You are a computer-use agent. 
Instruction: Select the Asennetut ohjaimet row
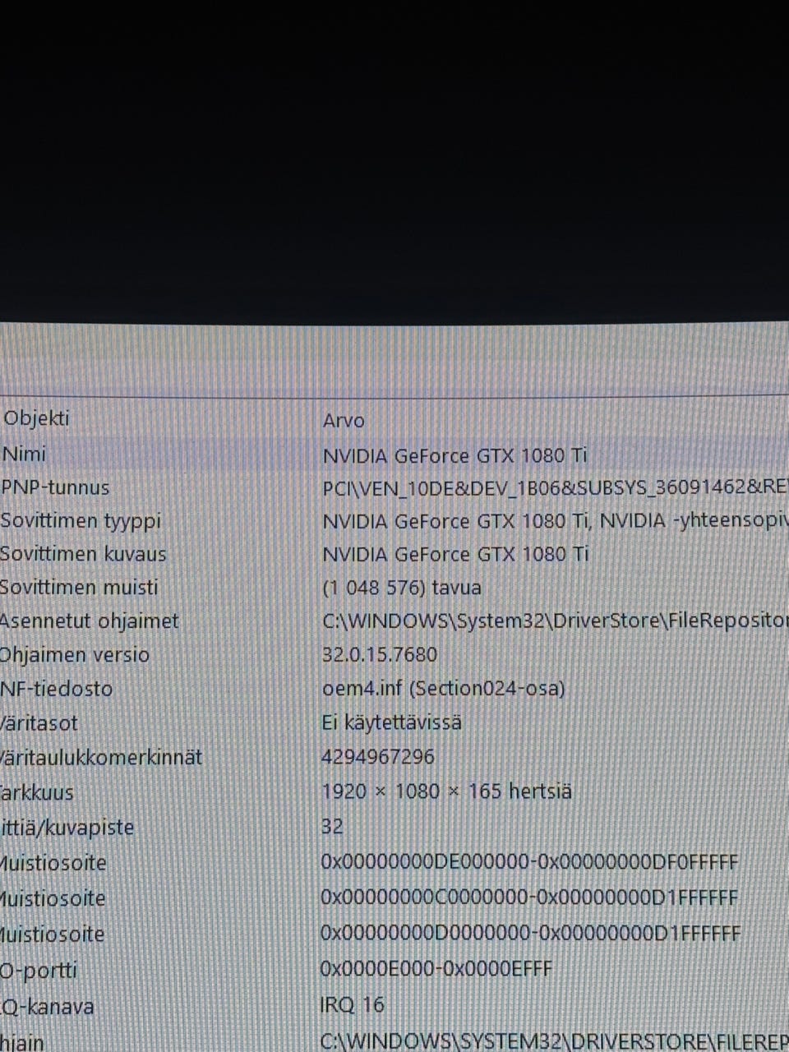(x=394, y=621)
